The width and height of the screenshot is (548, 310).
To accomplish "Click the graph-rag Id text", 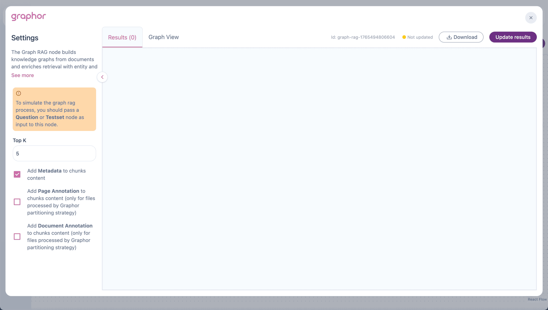I will pyautogui.click(x=363, y=37).
